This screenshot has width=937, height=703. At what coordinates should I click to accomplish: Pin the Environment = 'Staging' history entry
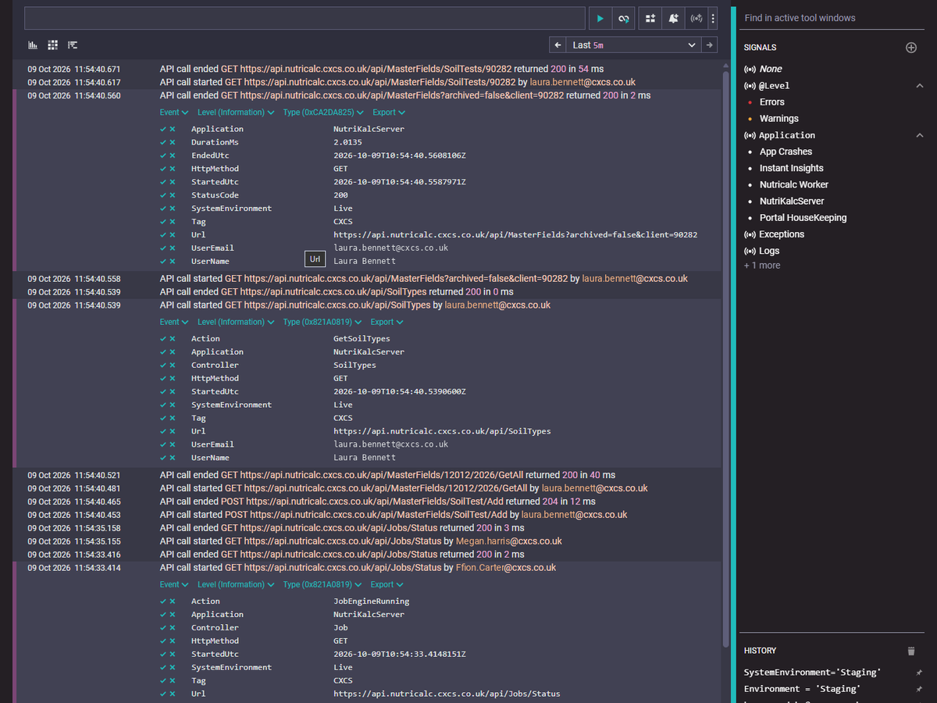point(919,689)
